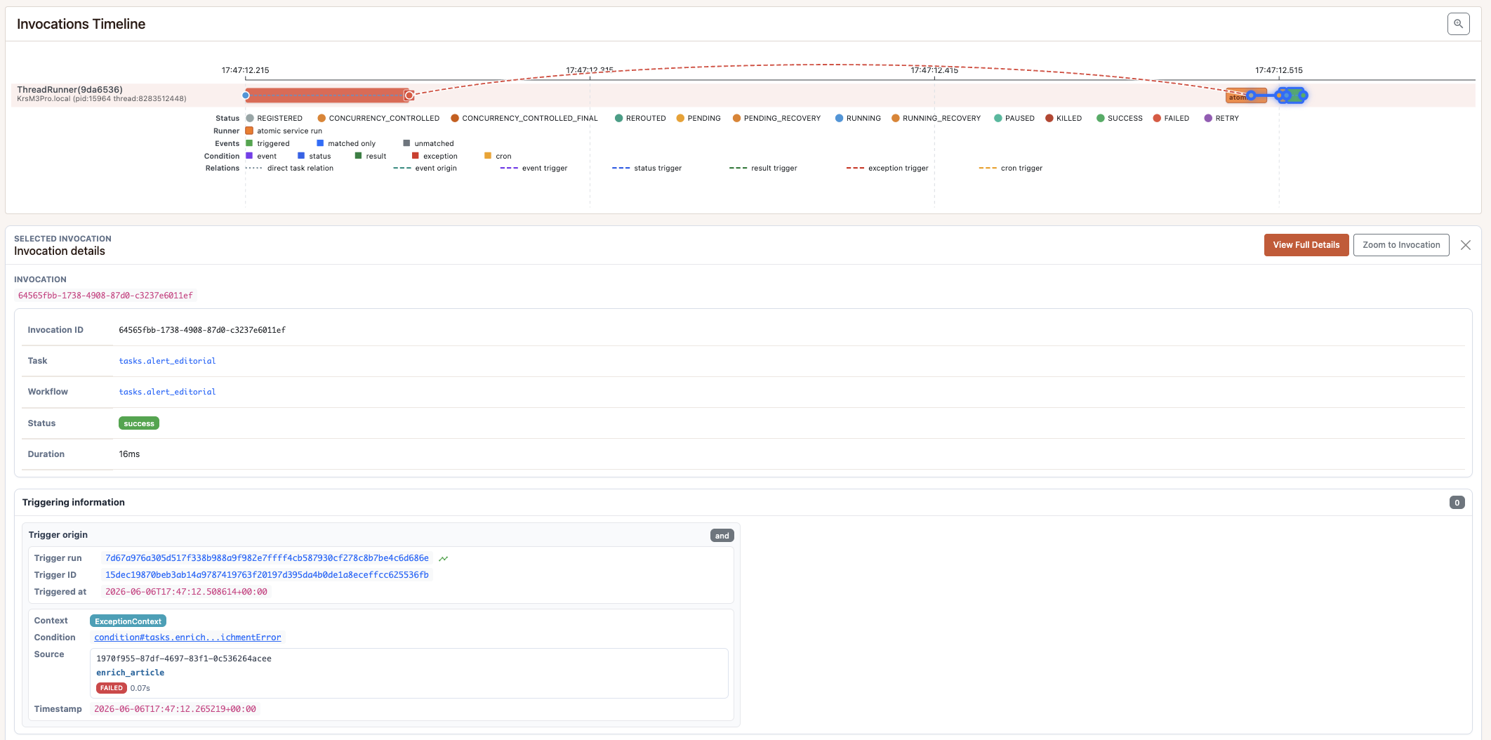The width and height of the screenshot is (1491, 740).
Task: Click KILLED legend dot
Action: 1049,118
